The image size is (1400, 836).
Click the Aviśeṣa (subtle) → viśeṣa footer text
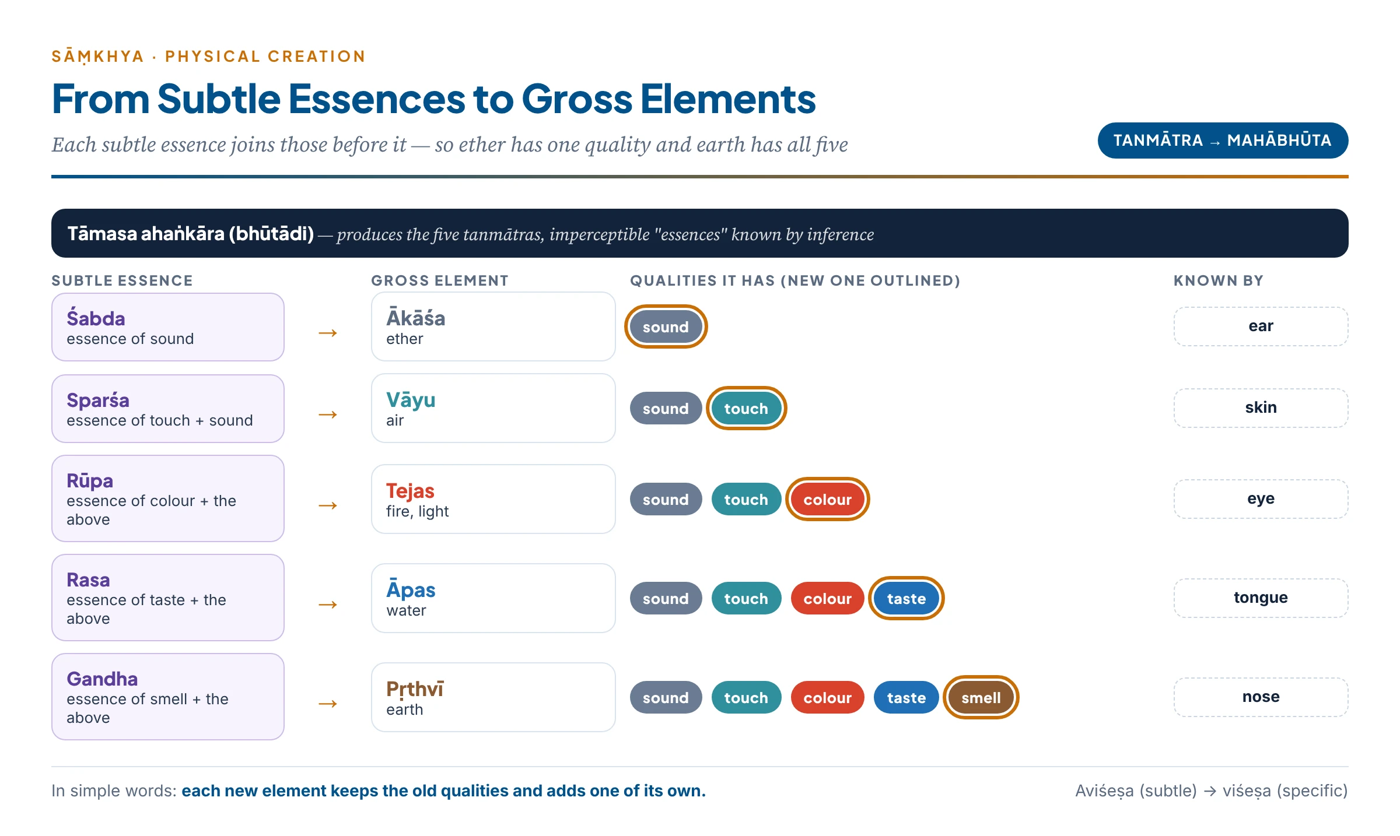coord(1212,791)
